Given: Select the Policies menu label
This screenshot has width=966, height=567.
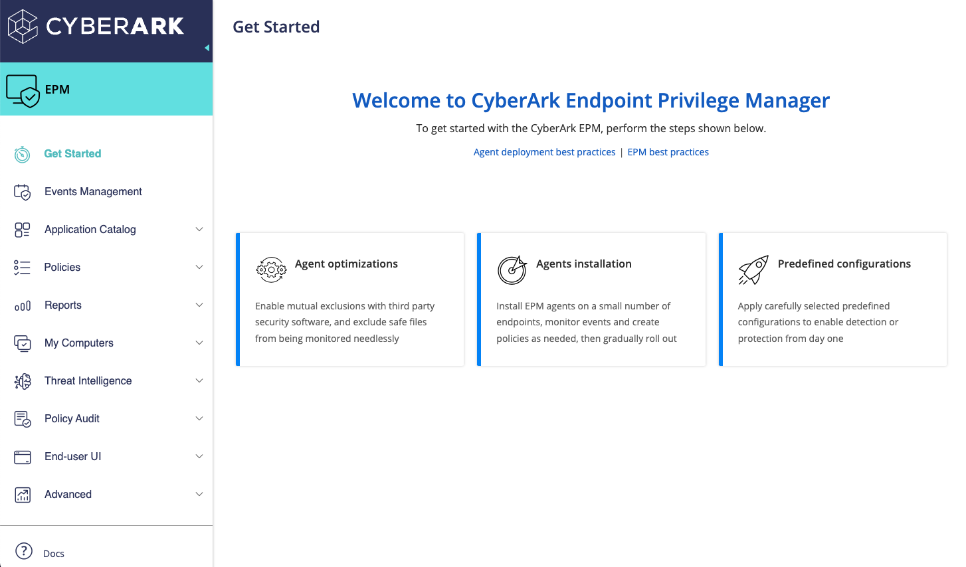Looking at the screenshot, I should [x=62, y=267].
